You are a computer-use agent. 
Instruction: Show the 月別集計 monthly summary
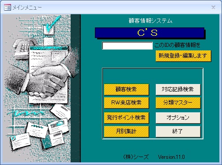(x=126, y=131)
